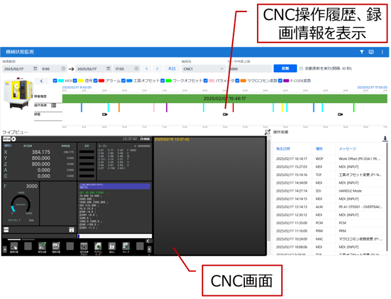
Task: Click the 本日 button
Action: tap(172, 69)
